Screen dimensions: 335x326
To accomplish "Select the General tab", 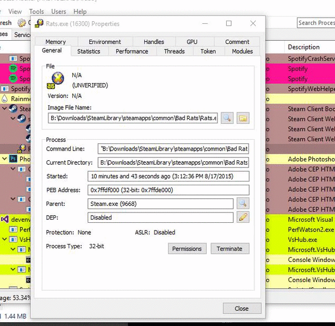I will [52, 51].
